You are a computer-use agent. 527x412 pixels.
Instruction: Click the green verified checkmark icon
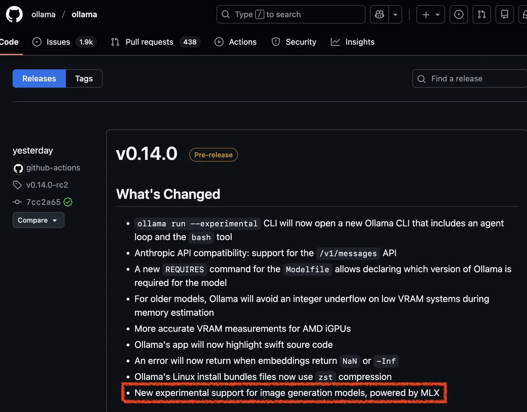68,202
